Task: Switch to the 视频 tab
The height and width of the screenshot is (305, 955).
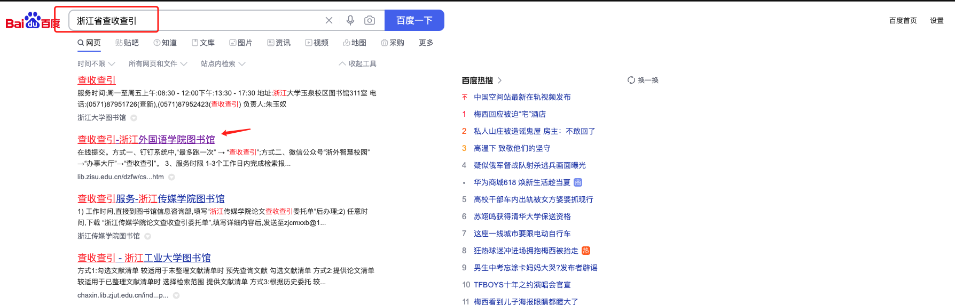Action: (x=317, y=43)
